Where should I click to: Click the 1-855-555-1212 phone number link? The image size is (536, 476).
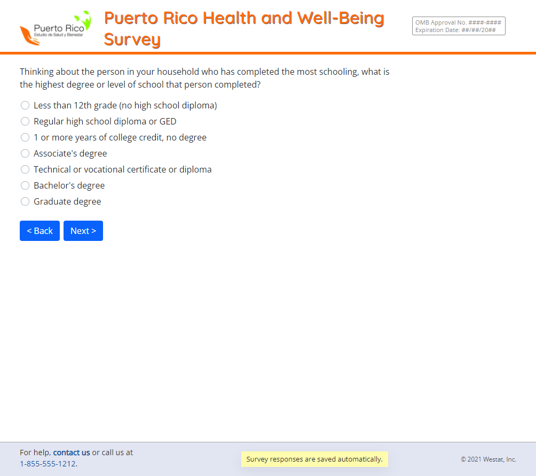pyautogui.click(x=48, y=464)
